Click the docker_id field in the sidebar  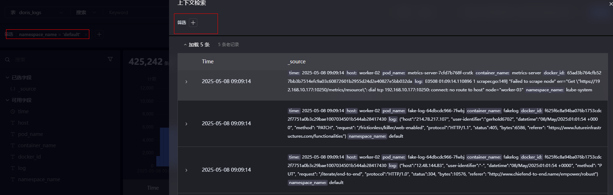(x=29, y=157)
